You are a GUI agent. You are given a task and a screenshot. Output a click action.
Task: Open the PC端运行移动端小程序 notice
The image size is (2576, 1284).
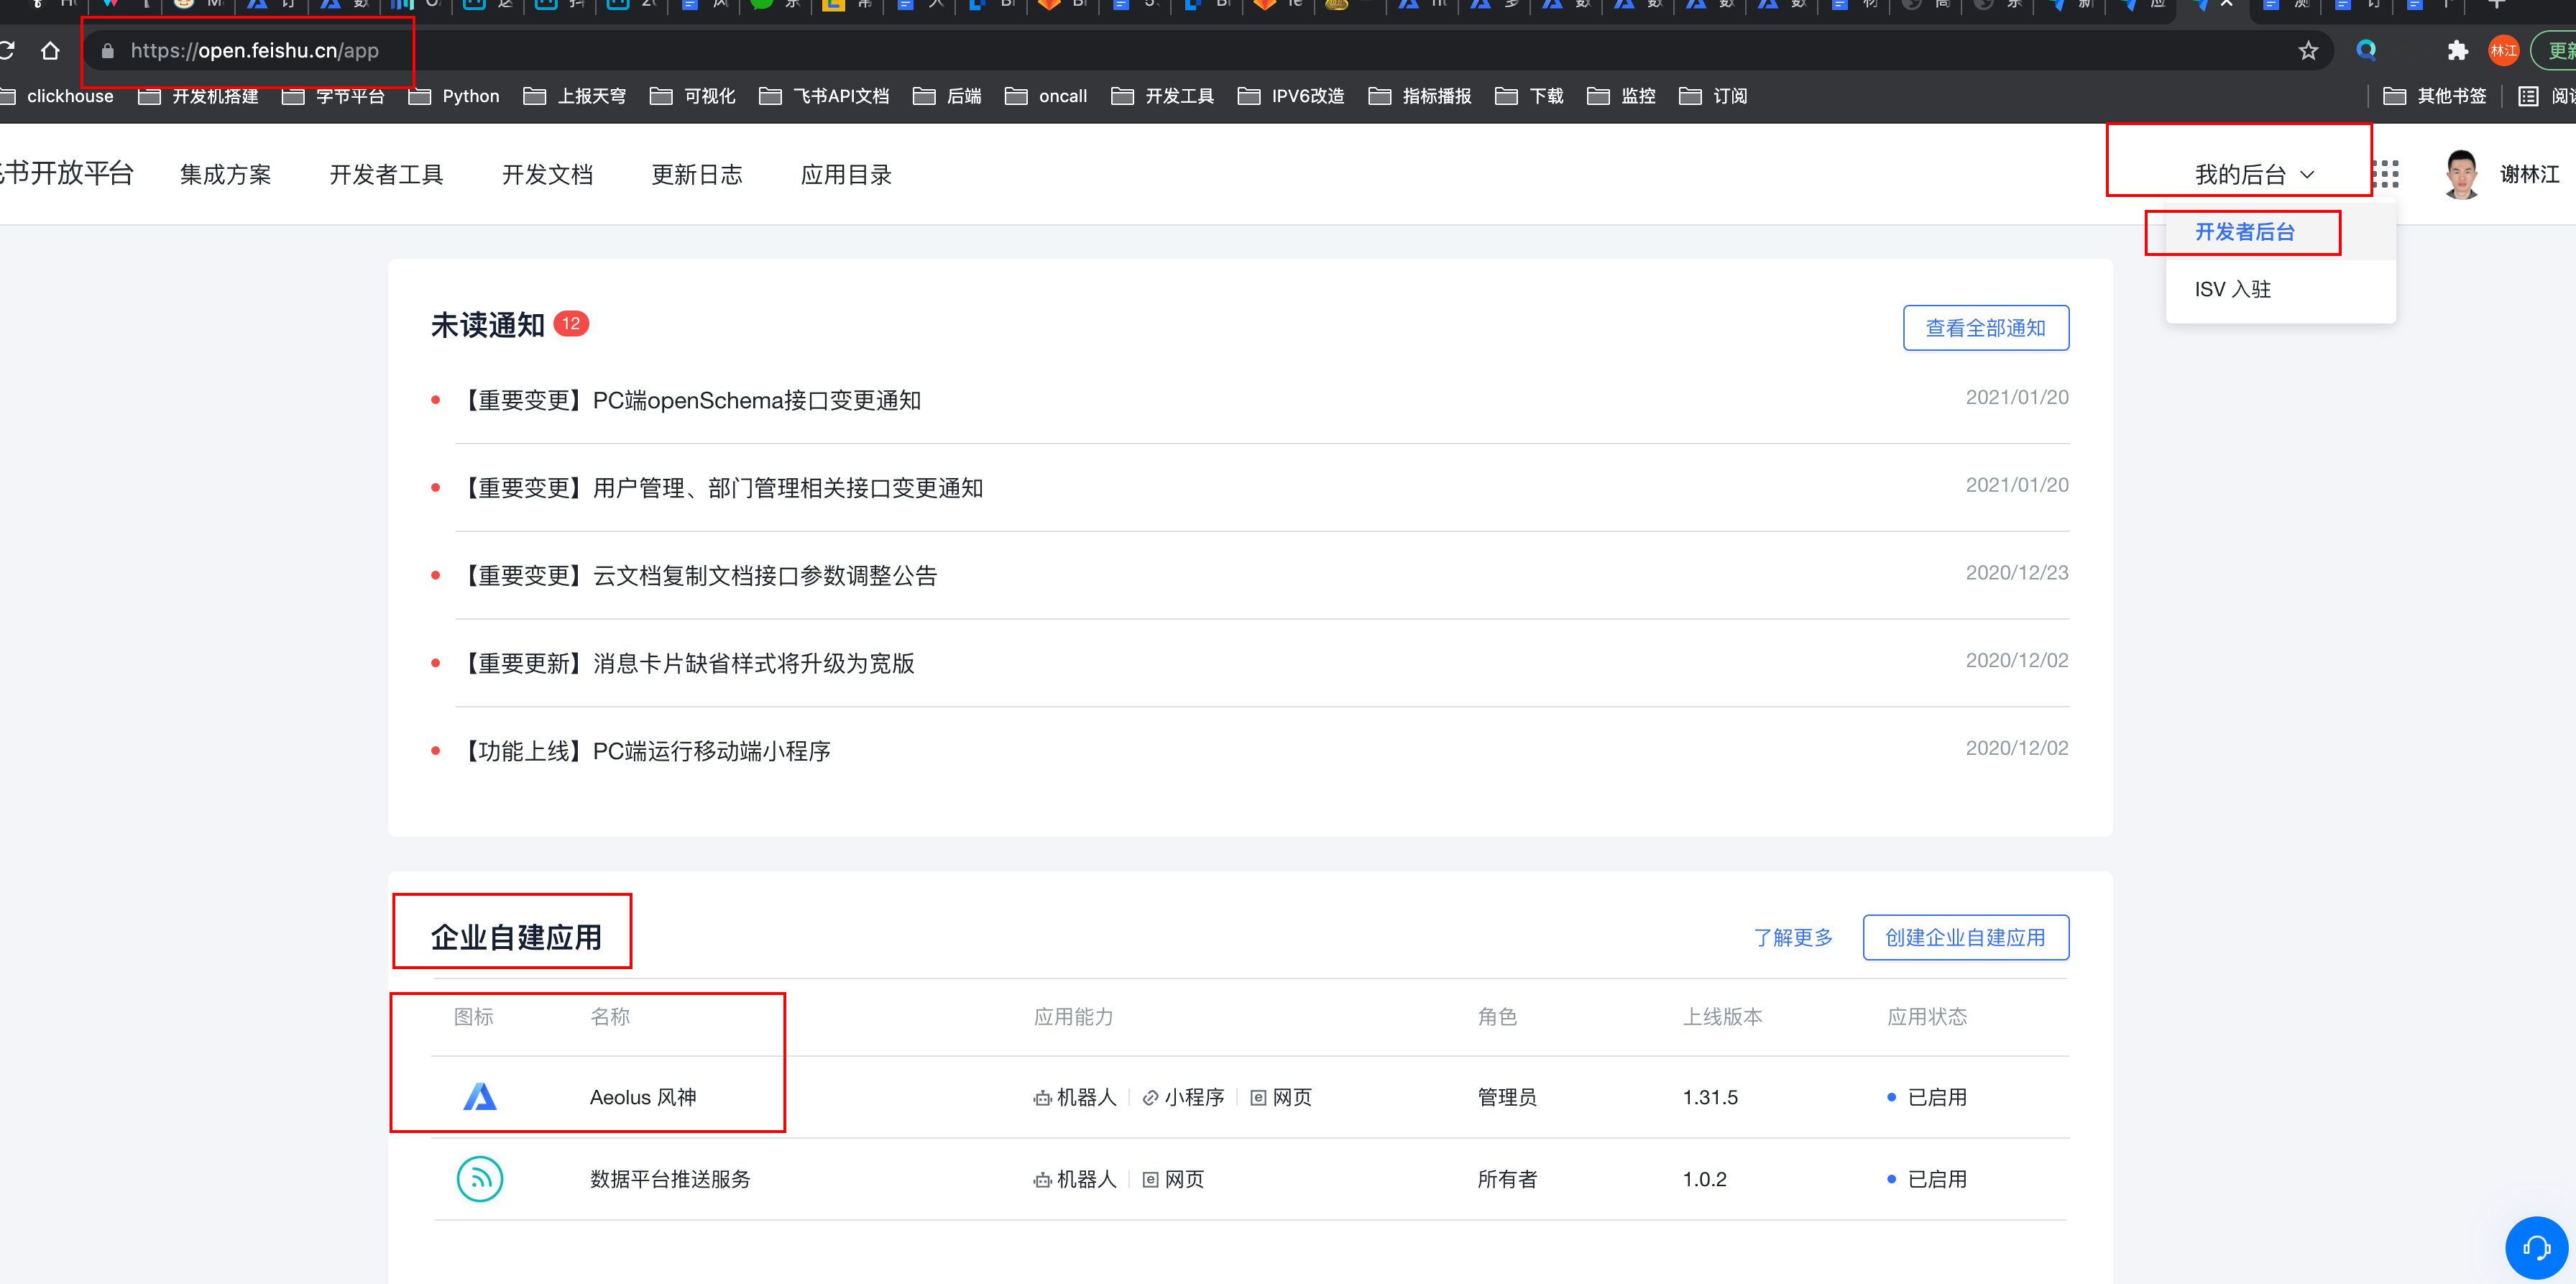(x=644, y=751)
